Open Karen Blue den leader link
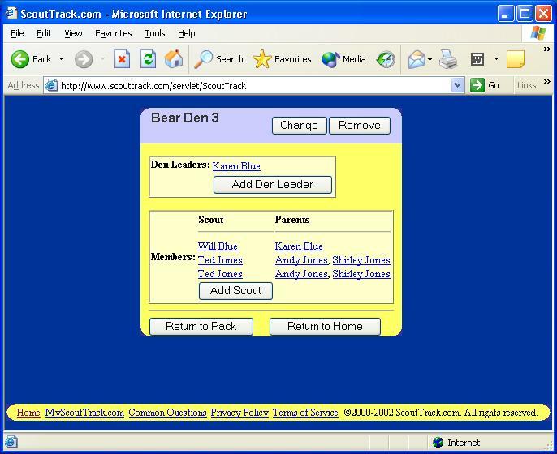 [236, 166]
